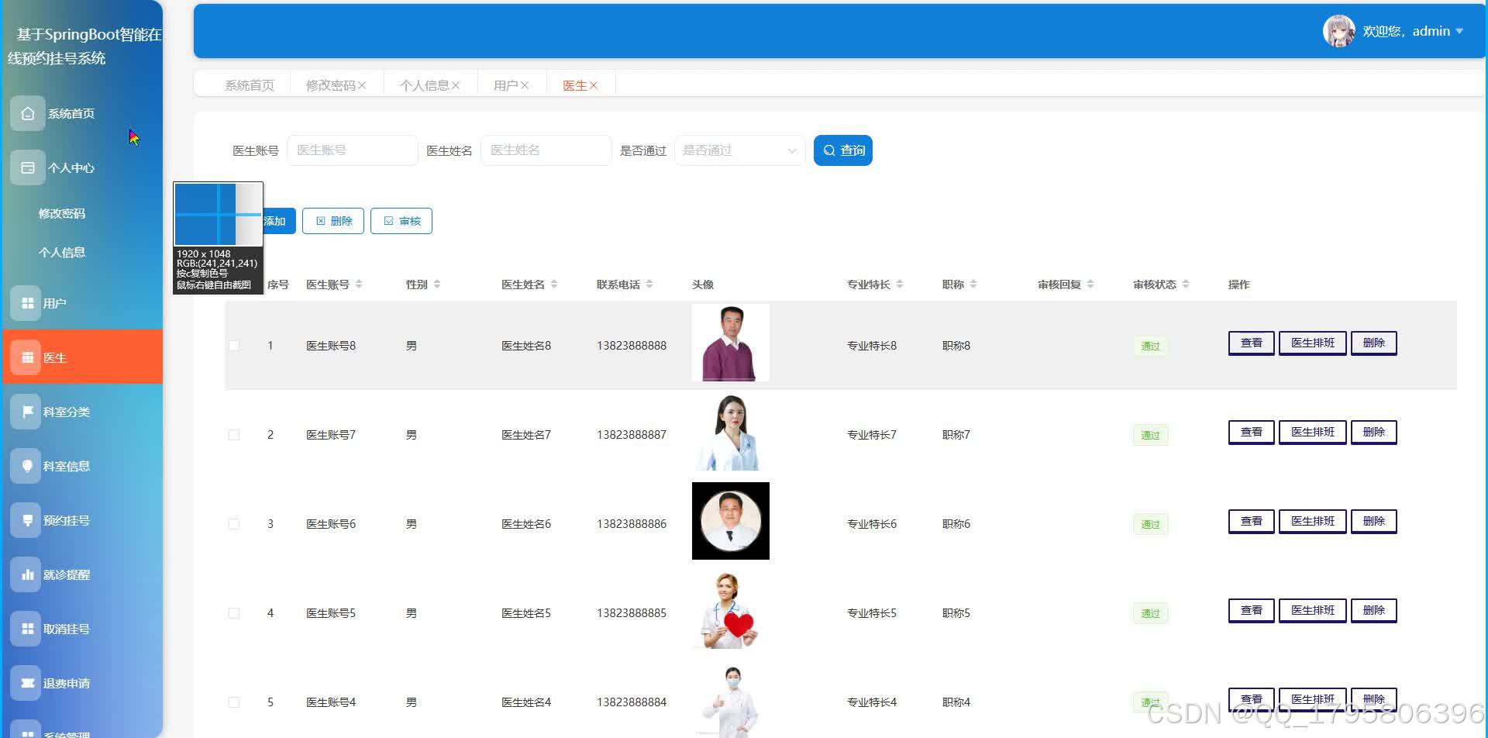Sort by 审核回复 column arrows

[x=1090, y=285]
